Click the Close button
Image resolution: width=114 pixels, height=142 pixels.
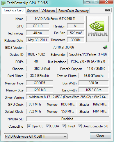(100, 136)
